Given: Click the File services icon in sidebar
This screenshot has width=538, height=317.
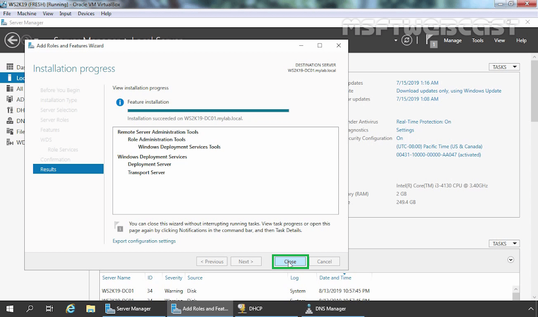Looking at the screenshot, I should click(10, 131).
